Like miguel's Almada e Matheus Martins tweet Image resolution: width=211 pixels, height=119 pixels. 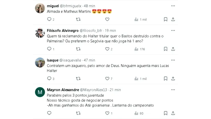tap(107, 19)
